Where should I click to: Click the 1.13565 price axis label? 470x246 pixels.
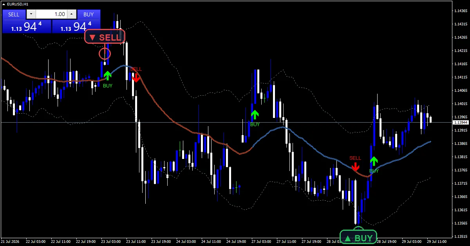point(461,223)
